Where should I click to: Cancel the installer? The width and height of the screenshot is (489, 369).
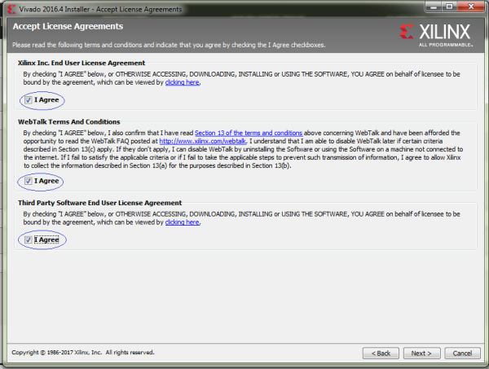coord(462,353)
